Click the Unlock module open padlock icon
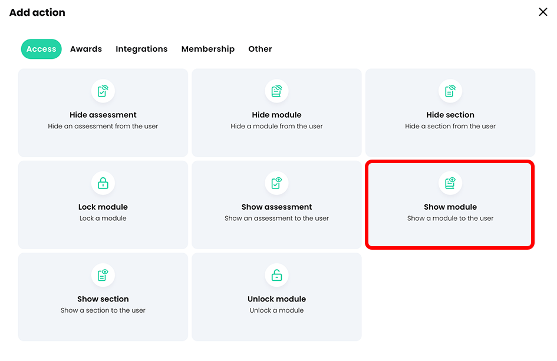Image resolution: width=557 pixels, height=361 pixels. pyautogui.click(x=276, y=275)
